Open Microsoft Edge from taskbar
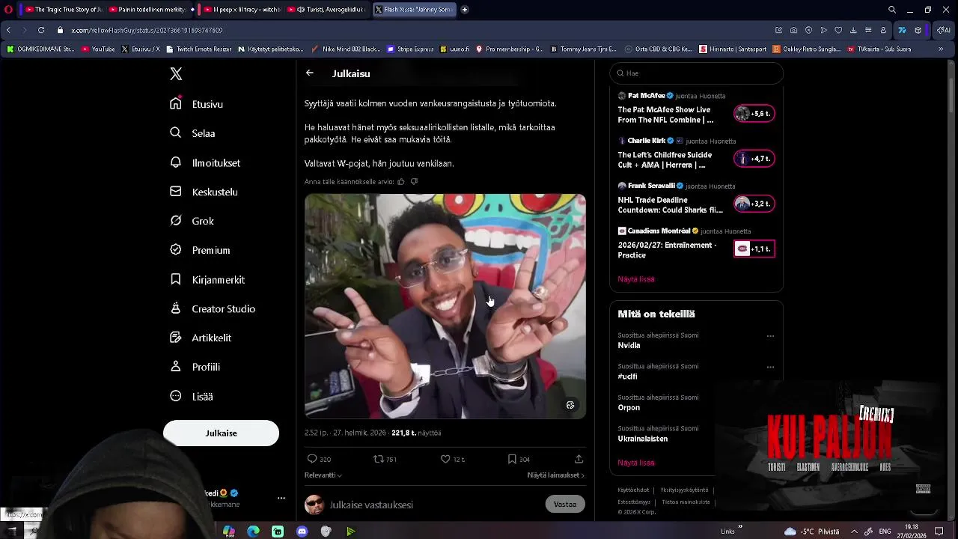 253,531
